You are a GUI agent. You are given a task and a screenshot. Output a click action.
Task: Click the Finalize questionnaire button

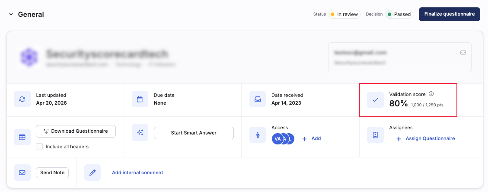pos(450,14)
